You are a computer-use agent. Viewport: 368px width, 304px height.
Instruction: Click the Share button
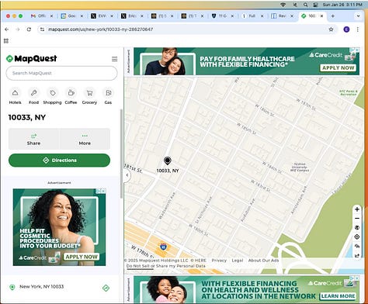34,139
